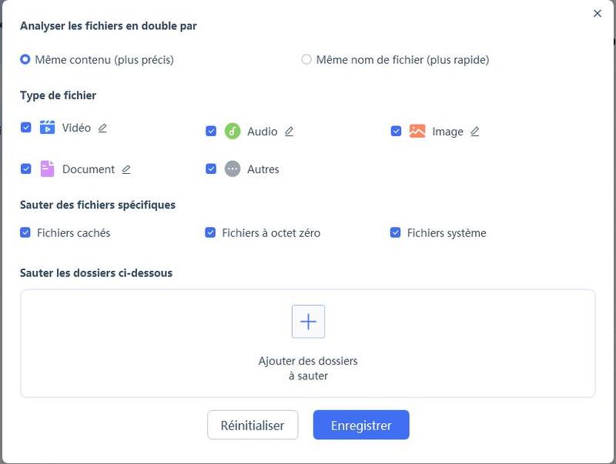
Task: Click the edit pencil next to Vidéo
Action: [x=102, y=128]
